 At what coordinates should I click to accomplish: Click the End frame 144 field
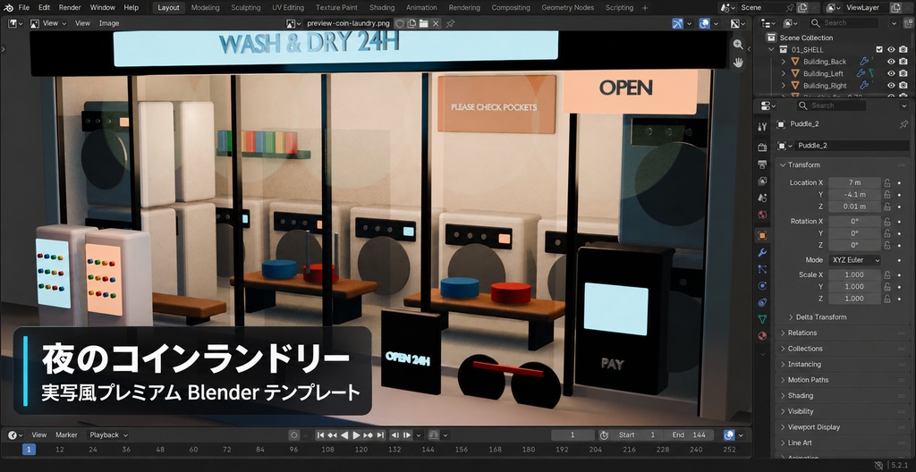690,435
